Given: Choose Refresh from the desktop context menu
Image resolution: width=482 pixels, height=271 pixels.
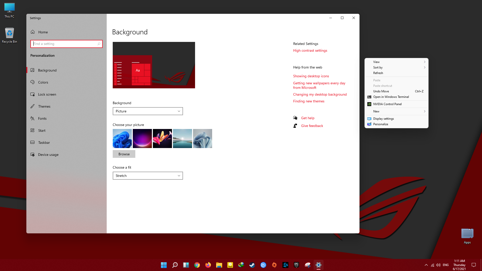Looking at the screenshot, I should (x=396, y=73).
